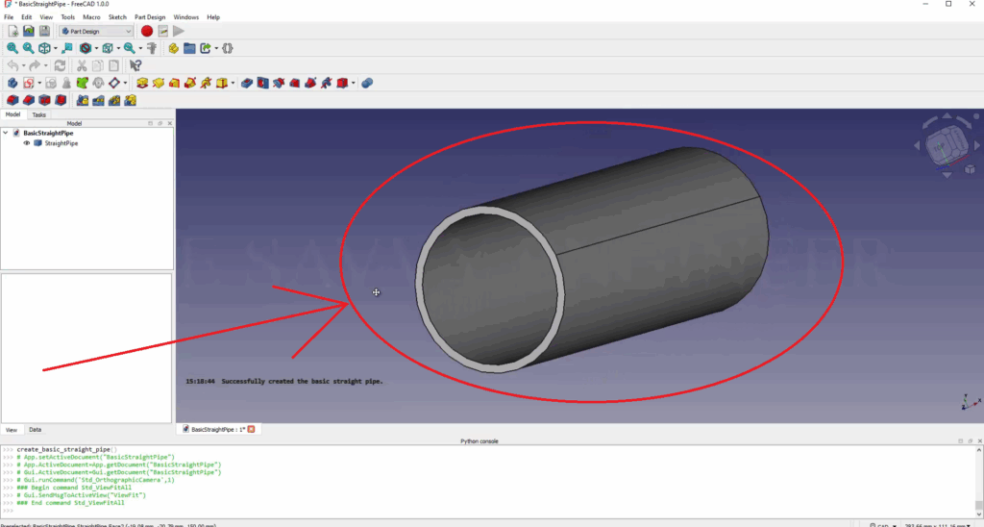Click the What's This help cursor icon

[135, 65]
